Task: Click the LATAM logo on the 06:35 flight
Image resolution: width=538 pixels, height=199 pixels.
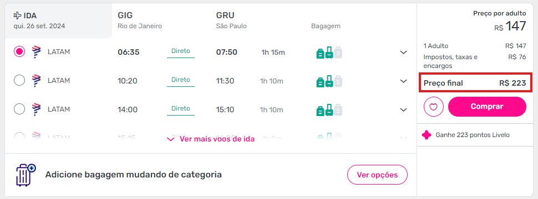Action: point(36,52)
